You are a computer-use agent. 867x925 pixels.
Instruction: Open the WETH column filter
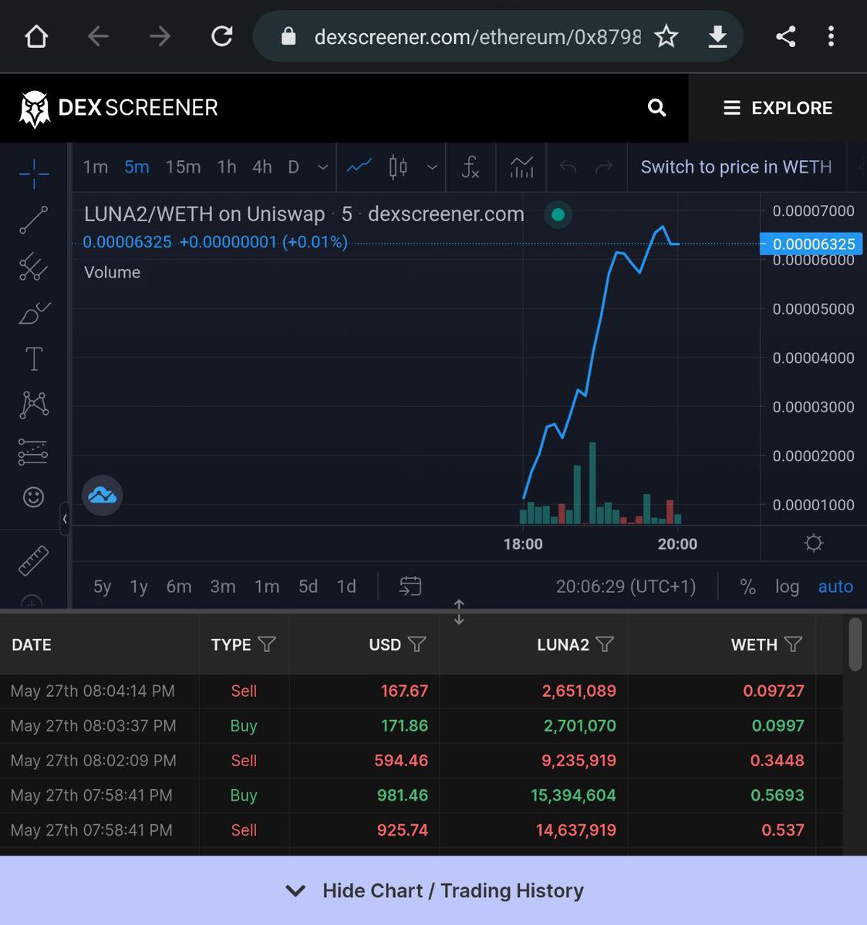[793, 644]
